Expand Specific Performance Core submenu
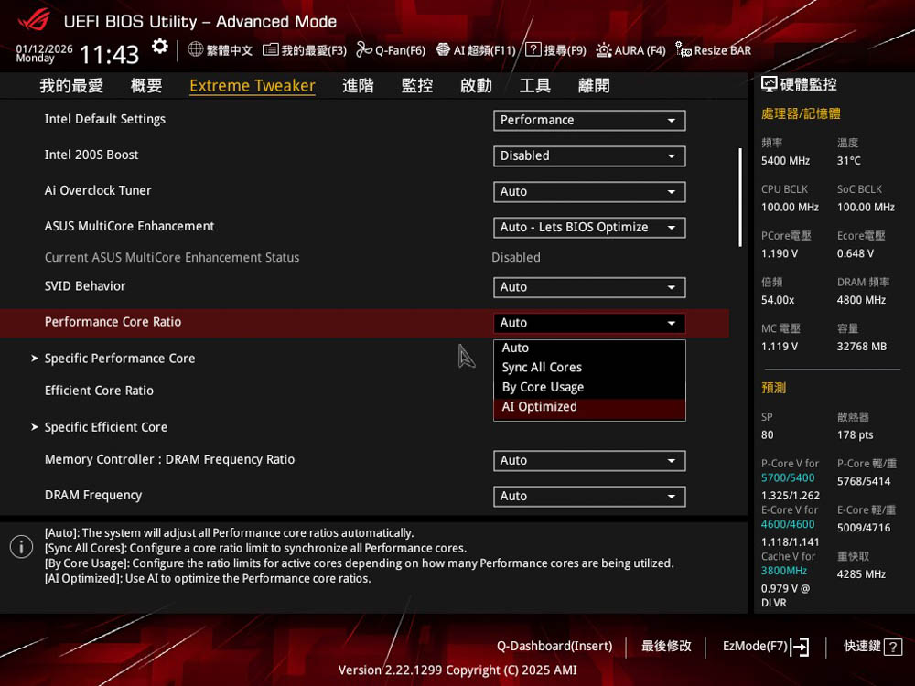 click(120, 359)
